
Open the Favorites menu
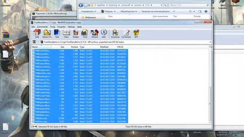coord(61,27)
